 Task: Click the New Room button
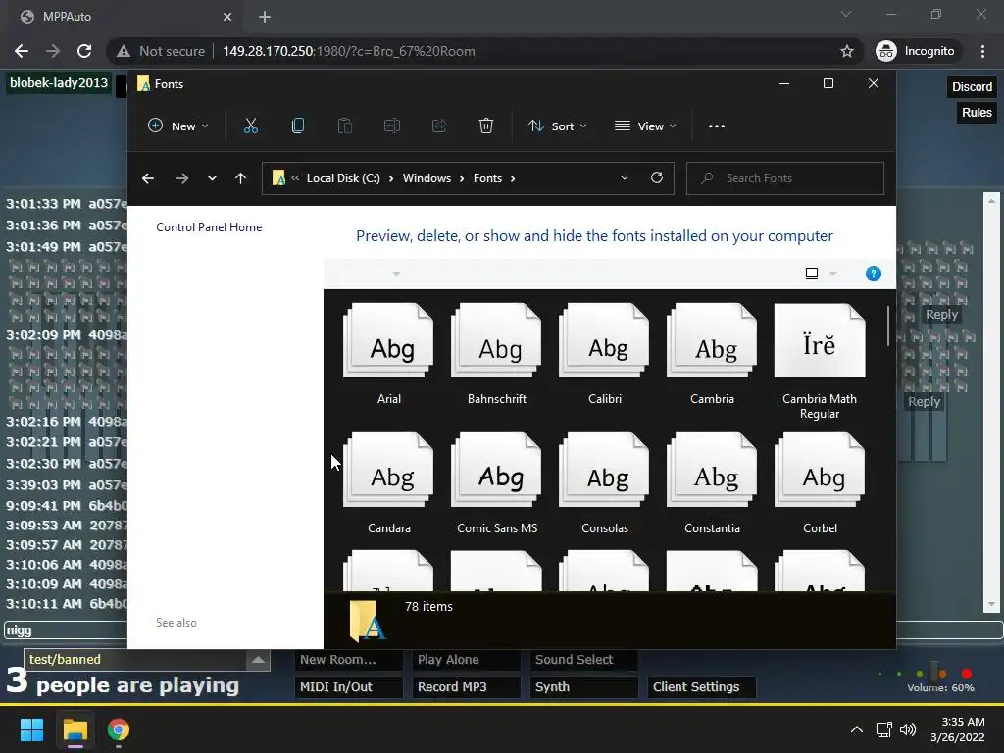tap(348, 660)
